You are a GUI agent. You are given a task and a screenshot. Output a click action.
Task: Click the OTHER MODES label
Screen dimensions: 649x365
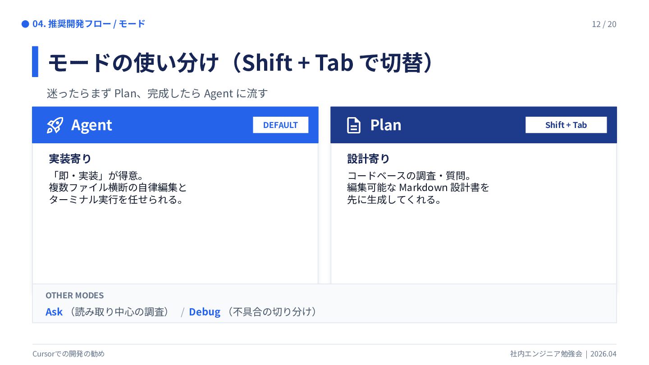click(74, 296)
